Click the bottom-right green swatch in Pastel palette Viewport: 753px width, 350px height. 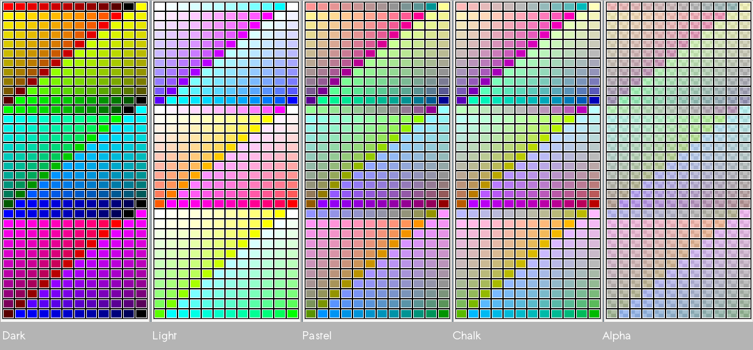(443, 314)
